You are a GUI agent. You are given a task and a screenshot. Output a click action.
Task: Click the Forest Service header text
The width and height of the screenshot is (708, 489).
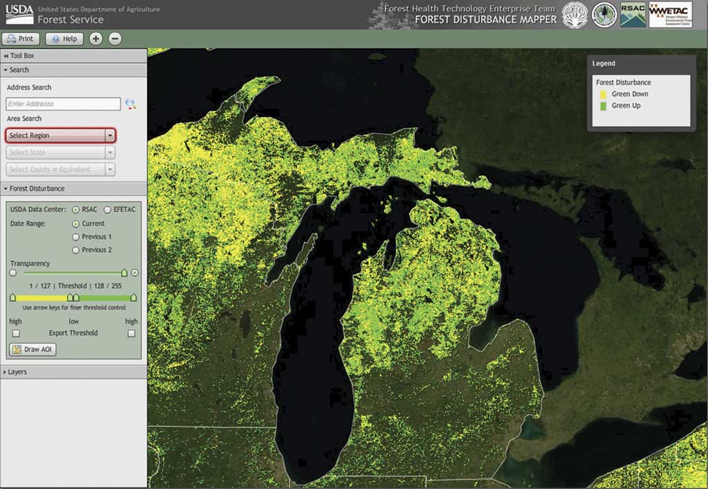pos(71,20)
